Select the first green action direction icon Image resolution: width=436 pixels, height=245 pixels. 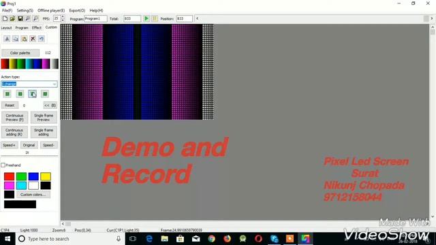click(7, 94)
